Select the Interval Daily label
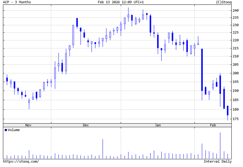 (x=218, y=161)
